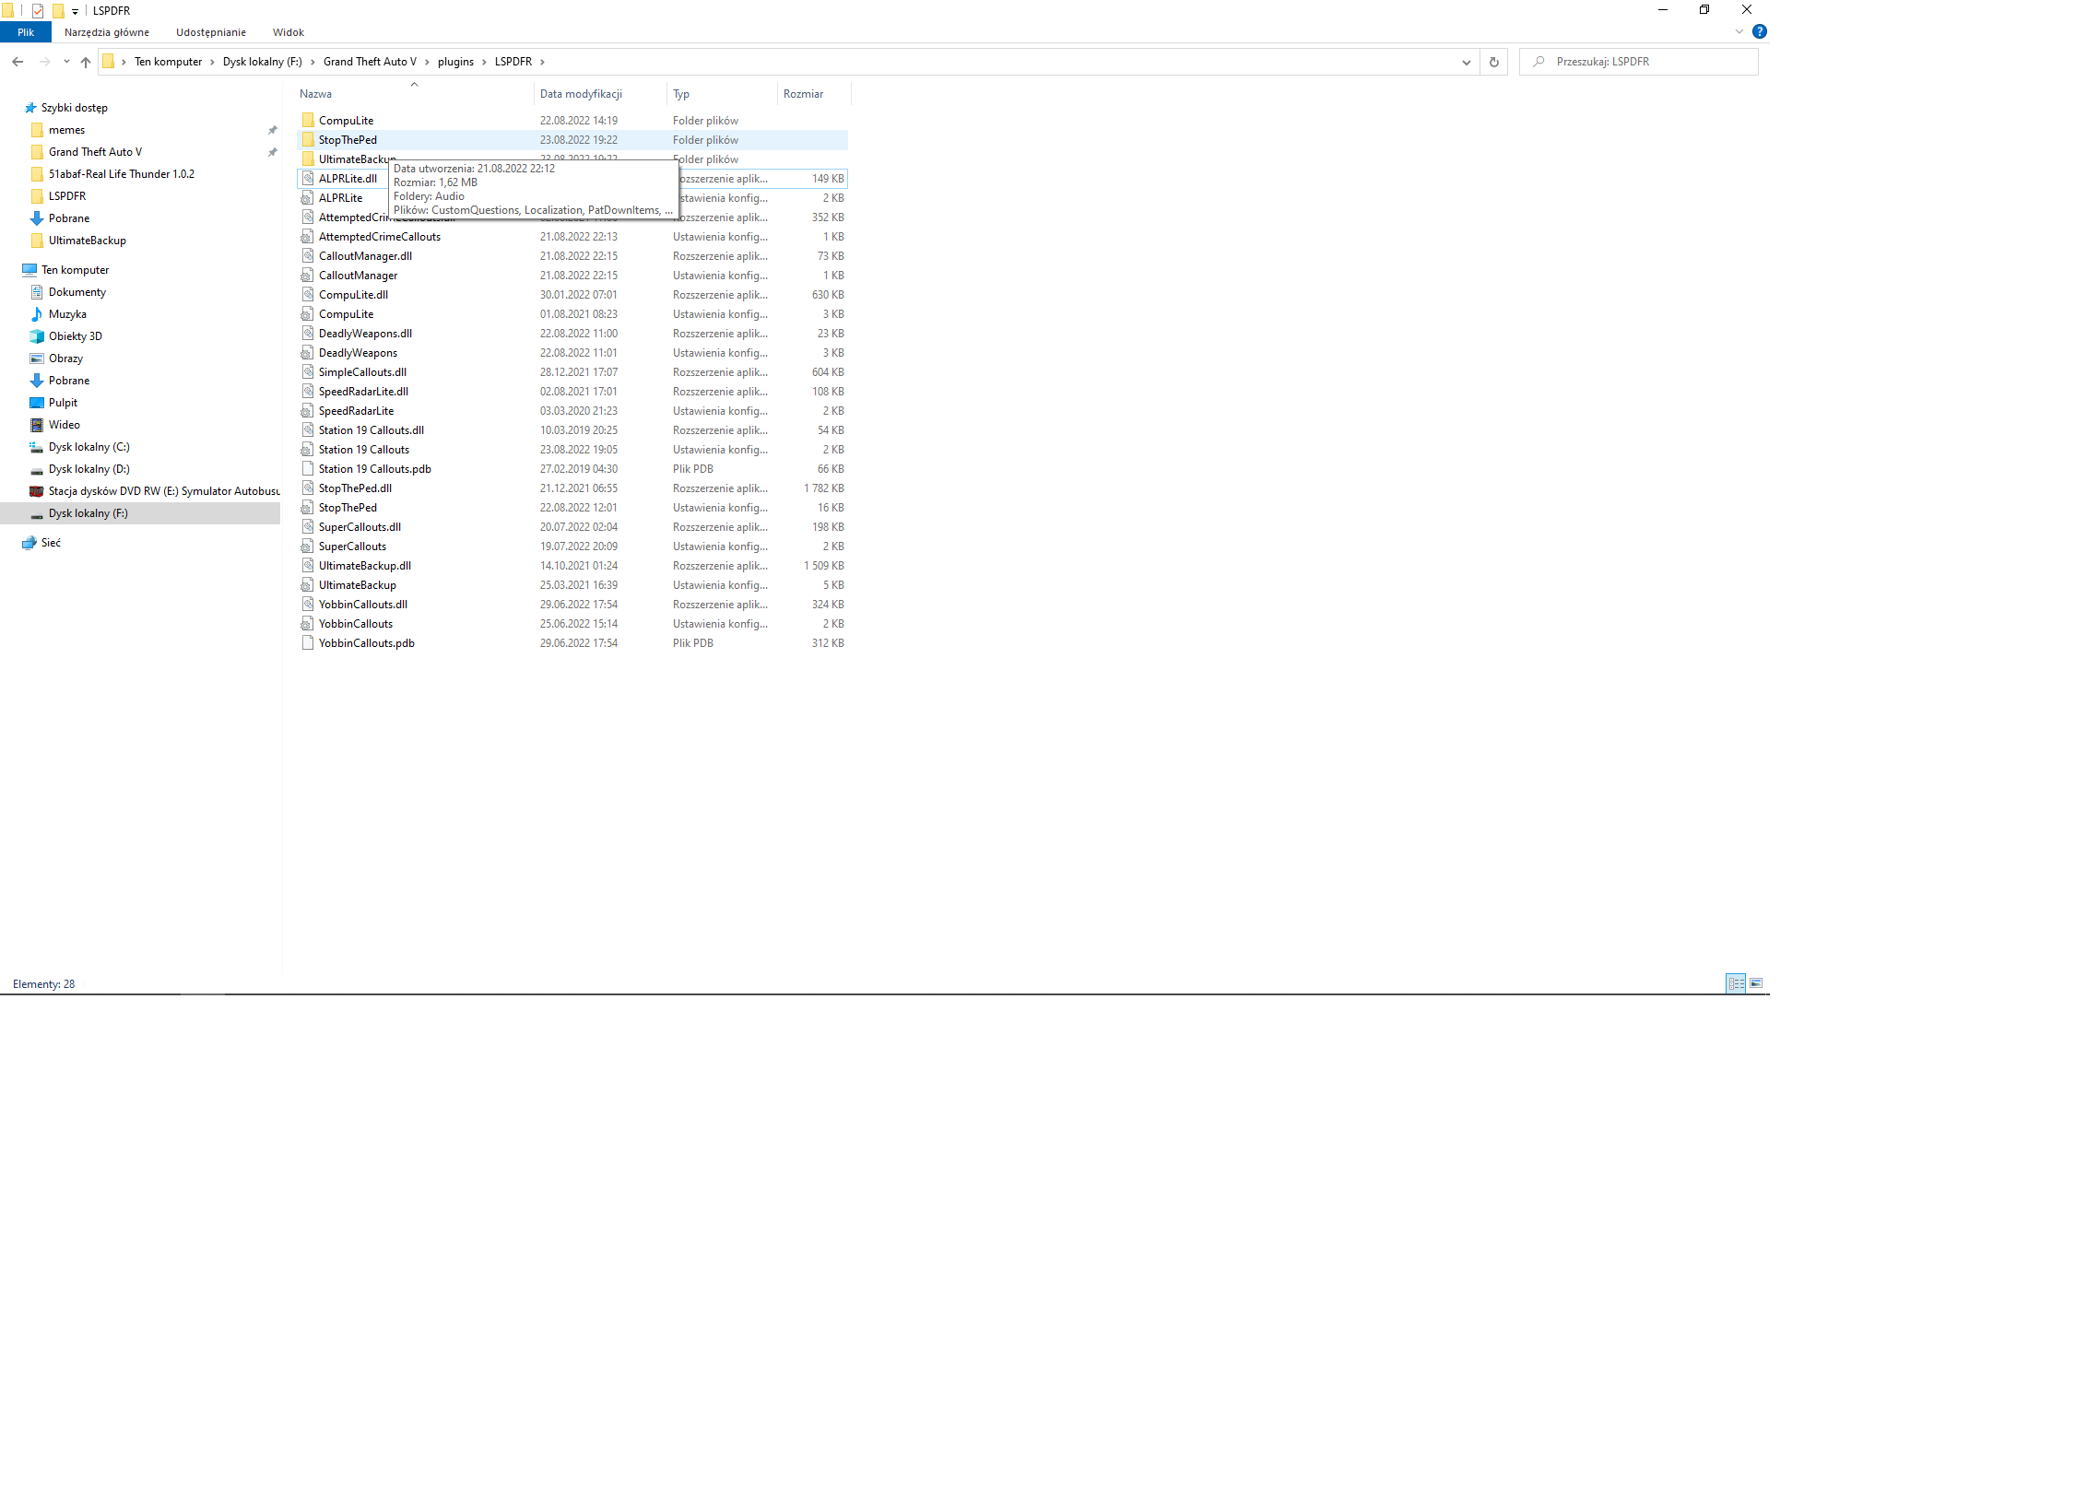Expand the ribbon using the chevron
This screenshot has width=2087, height=1493.
(1739, 31)
